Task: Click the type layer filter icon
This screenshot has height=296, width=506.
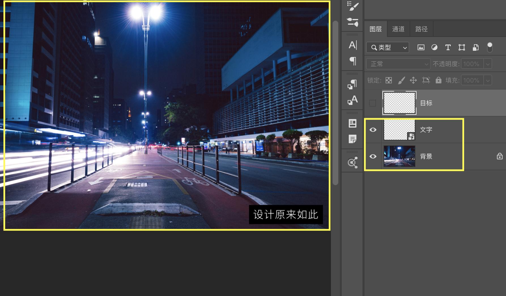Action: click(448, 48)
